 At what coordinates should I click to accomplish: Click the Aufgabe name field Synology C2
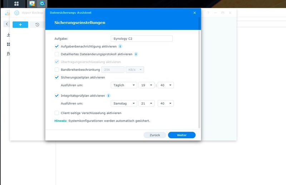142,38
